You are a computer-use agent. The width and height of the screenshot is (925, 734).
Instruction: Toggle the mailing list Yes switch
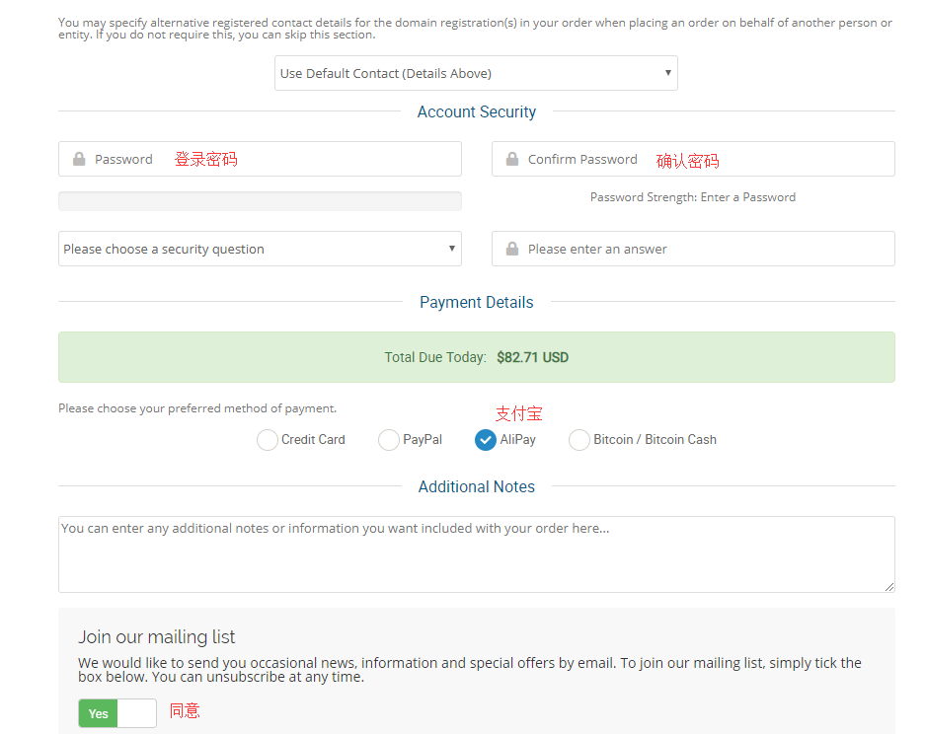click(x=117, y=713)
